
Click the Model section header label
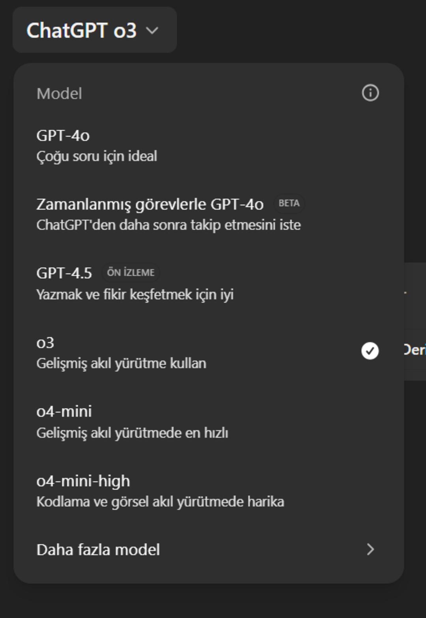59,94
